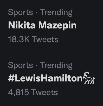The width and height of the screenshot is (103, 106).
Task: Click the 4,815 Tweets count
Action: (x=33, y=92)
